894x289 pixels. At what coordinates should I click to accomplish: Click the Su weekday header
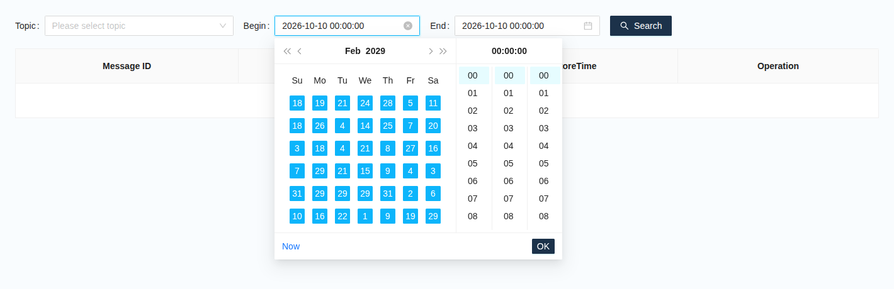click(x=297, y=80)
